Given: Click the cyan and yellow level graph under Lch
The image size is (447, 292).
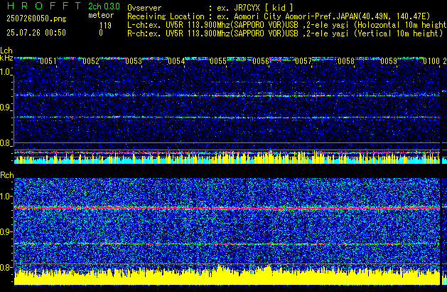Looking at the screenshot, I should pyautogui.click(x=227, y=157).
